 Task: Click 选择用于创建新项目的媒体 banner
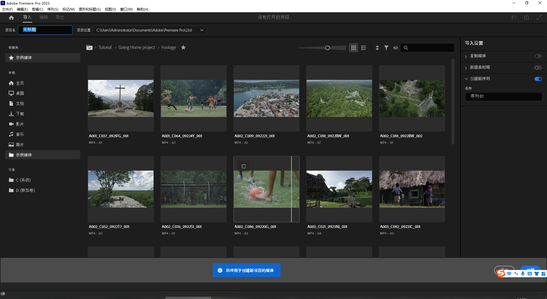point(247,270)
